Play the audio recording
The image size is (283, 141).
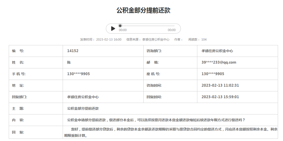click(113, 28)
